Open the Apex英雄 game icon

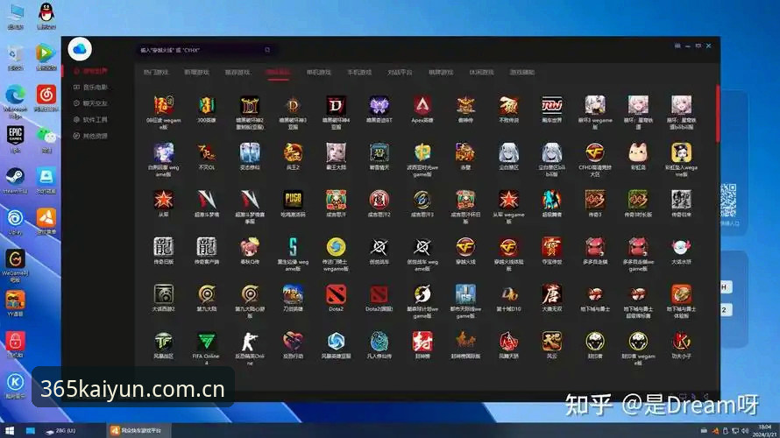[x=422, y=106]
